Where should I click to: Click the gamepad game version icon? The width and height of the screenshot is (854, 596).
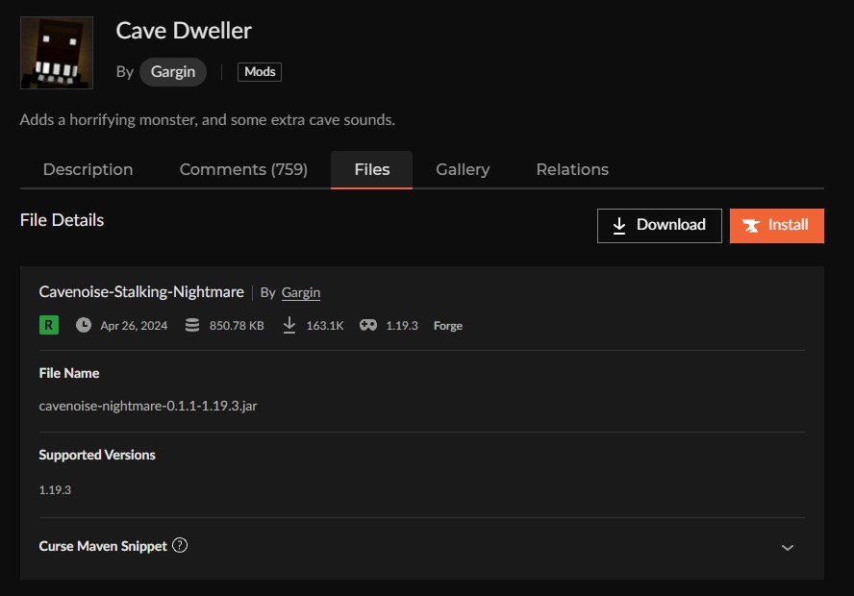tap(368, 326)
